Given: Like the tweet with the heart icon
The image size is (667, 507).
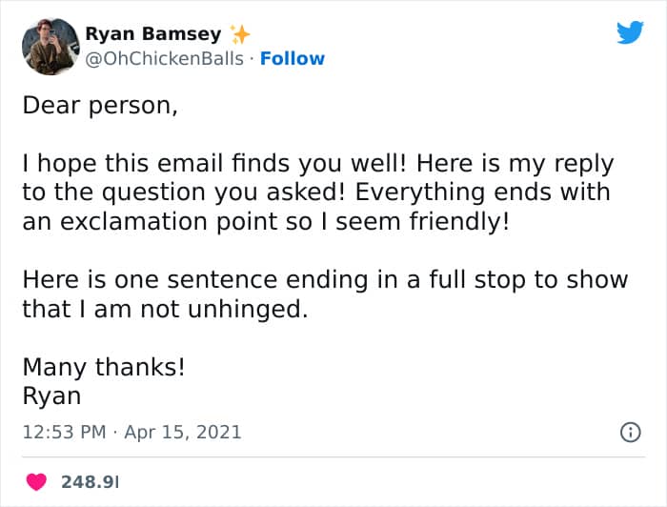Looking at the screenshot, I should [x=37, y=481].
